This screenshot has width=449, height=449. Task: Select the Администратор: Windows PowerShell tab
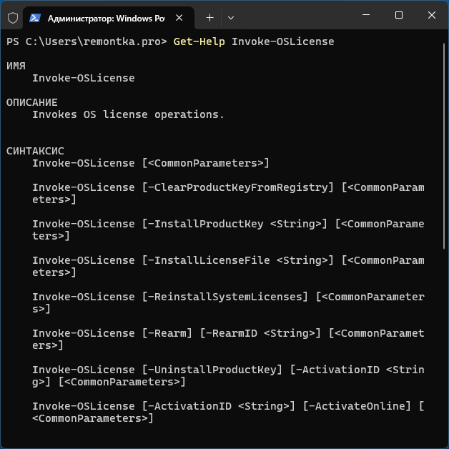109,19
